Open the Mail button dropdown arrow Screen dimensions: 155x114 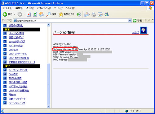click(x=90, y=14)
